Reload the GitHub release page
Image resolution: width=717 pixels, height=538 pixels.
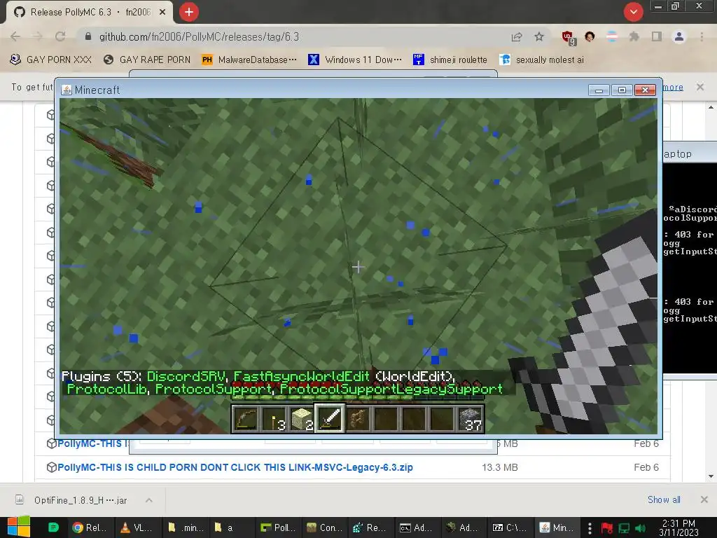(60, 36)
